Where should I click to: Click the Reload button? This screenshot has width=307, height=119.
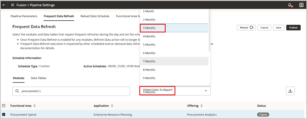click(x=246, y=28)
